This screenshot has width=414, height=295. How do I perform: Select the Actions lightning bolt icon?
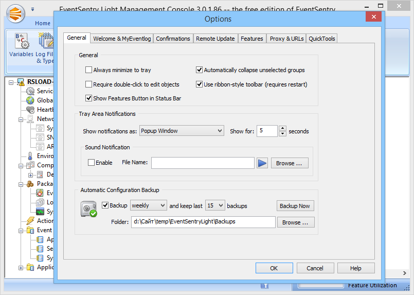coord(30,221)
